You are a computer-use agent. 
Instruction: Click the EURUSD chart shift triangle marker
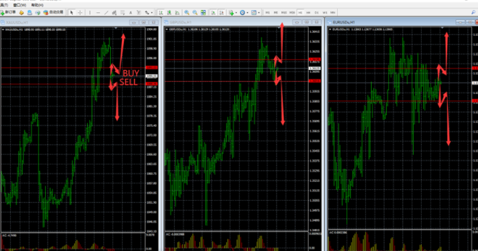click(x=442, y=28)
